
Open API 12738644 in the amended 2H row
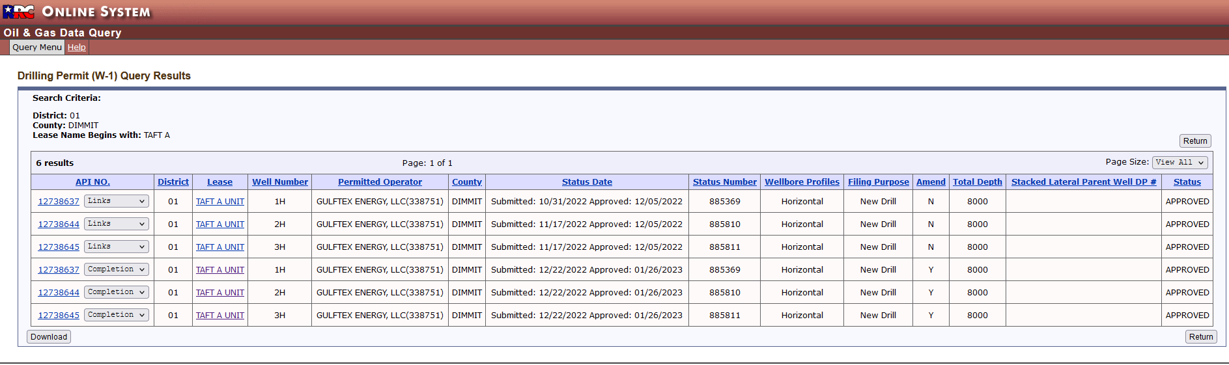pos(59,293)
